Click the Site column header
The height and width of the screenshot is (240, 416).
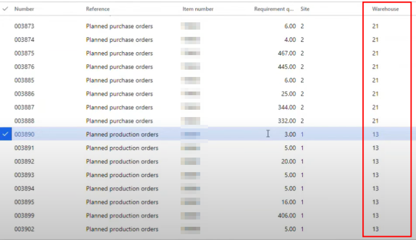click(x=305, y=9)
